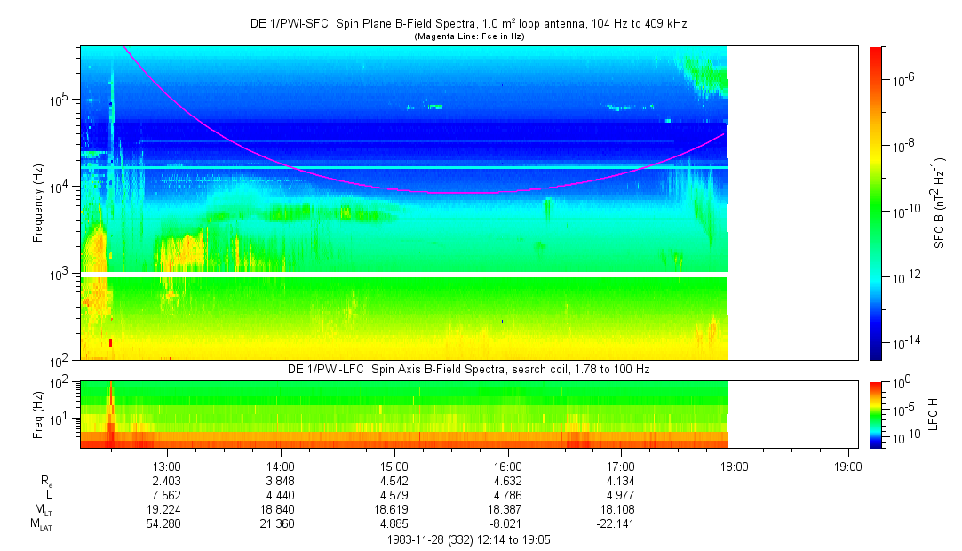Select the 19:00 time tick label

point(847,466)
